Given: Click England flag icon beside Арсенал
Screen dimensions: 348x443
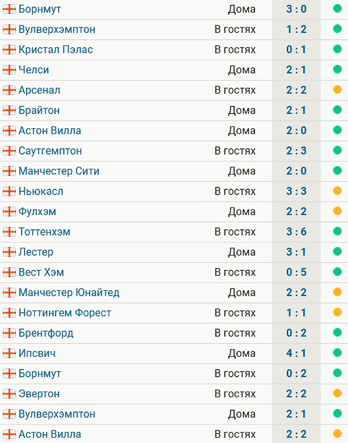Looking at the screenshot, I should point(9,90).
